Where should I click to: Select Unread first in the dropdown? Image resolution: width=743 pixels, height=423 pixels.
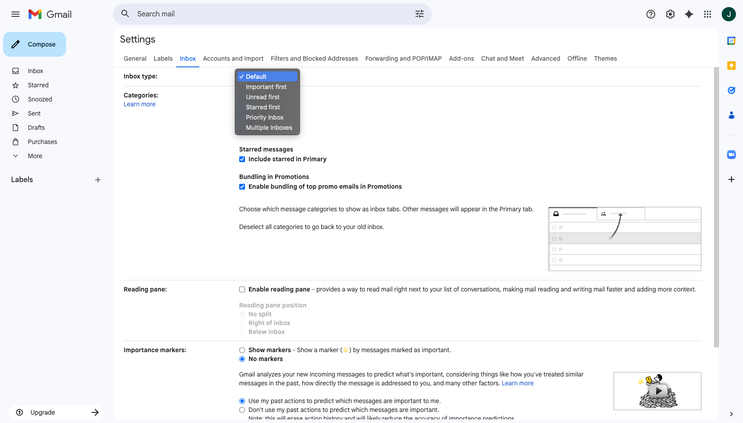[x=263, y=97]
